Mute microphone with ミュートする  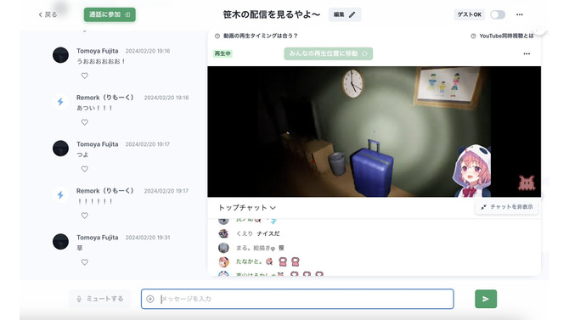[x=100, y=299]
